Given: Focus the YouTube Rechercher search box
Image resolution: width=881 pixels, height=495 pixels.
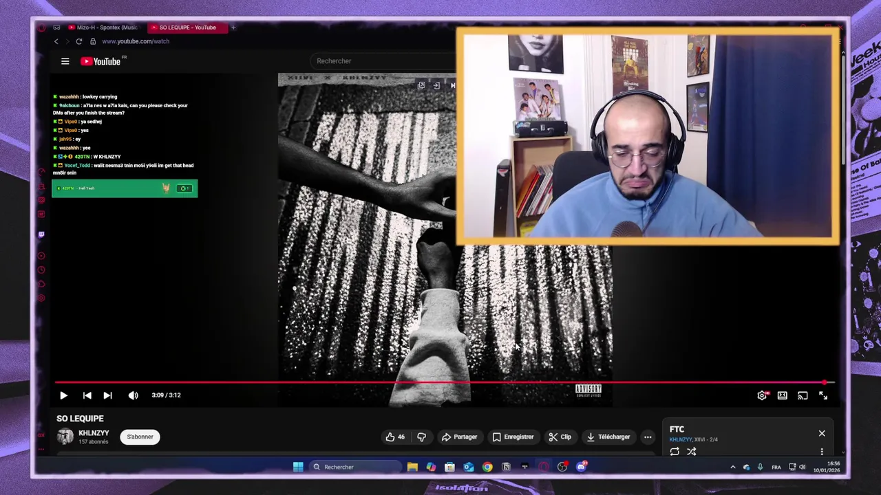Looking at the screenshot, I should point(382,61).
